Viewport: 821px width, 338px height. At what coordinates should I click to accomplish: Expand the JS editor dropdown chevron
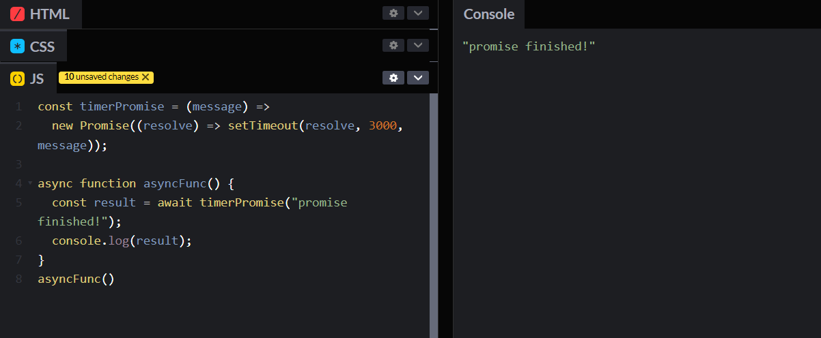(418, 78)
